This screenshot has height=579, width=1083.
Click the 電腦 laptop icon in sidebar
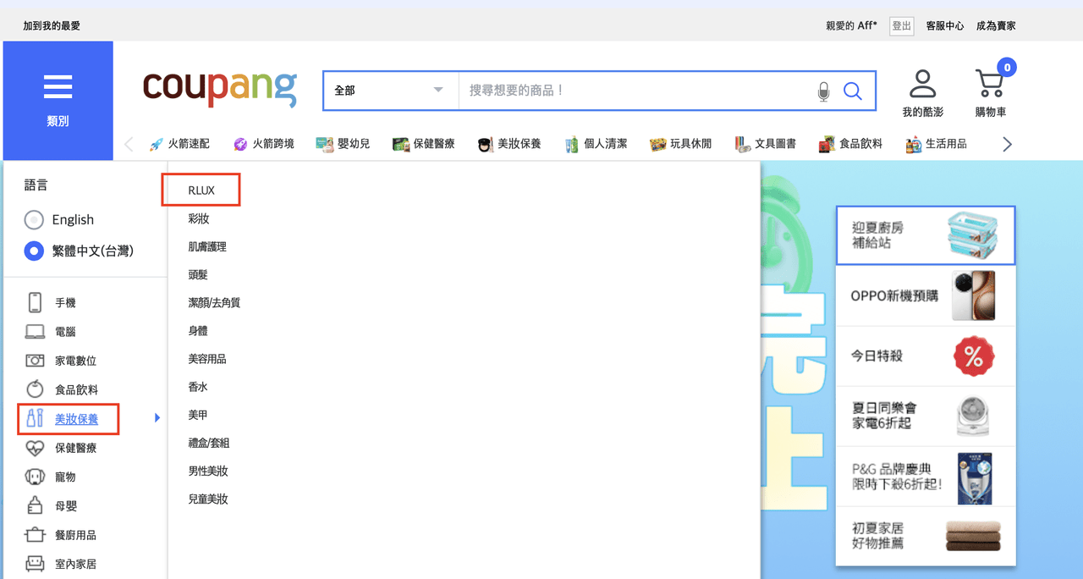(35, 332)
